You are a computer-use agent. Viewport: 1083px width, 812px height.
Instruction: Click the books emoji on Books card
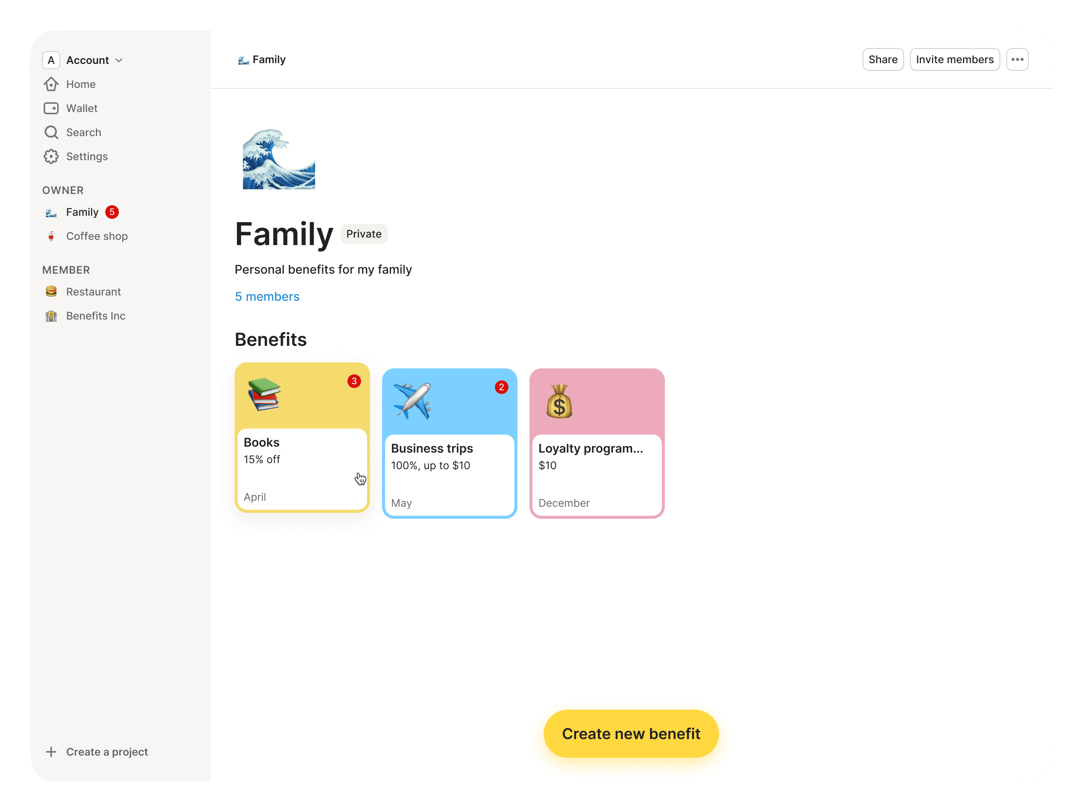[264, 394]
